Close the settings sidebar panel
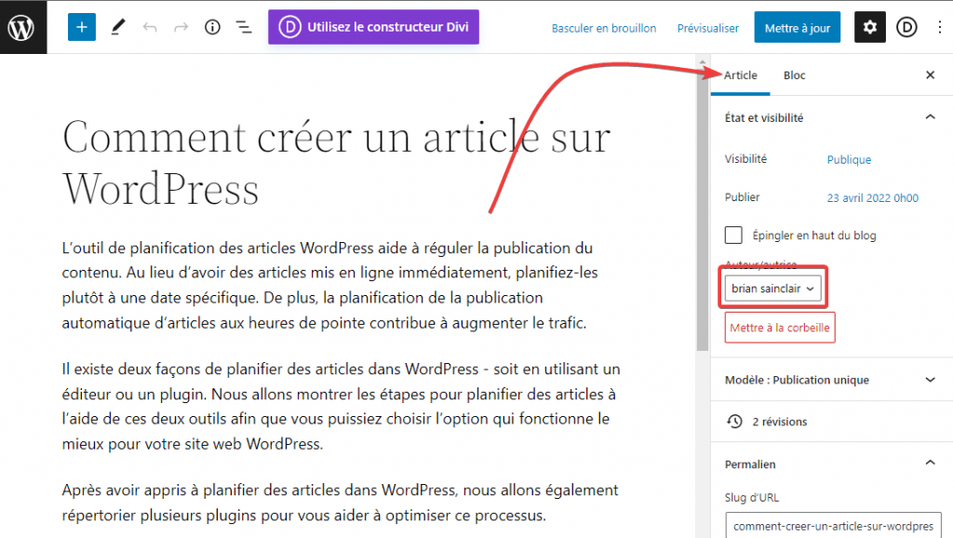 coord(930,74)
